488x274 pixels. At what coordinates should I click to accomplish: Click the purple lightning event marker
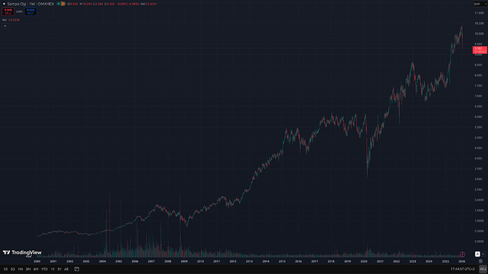463,254
